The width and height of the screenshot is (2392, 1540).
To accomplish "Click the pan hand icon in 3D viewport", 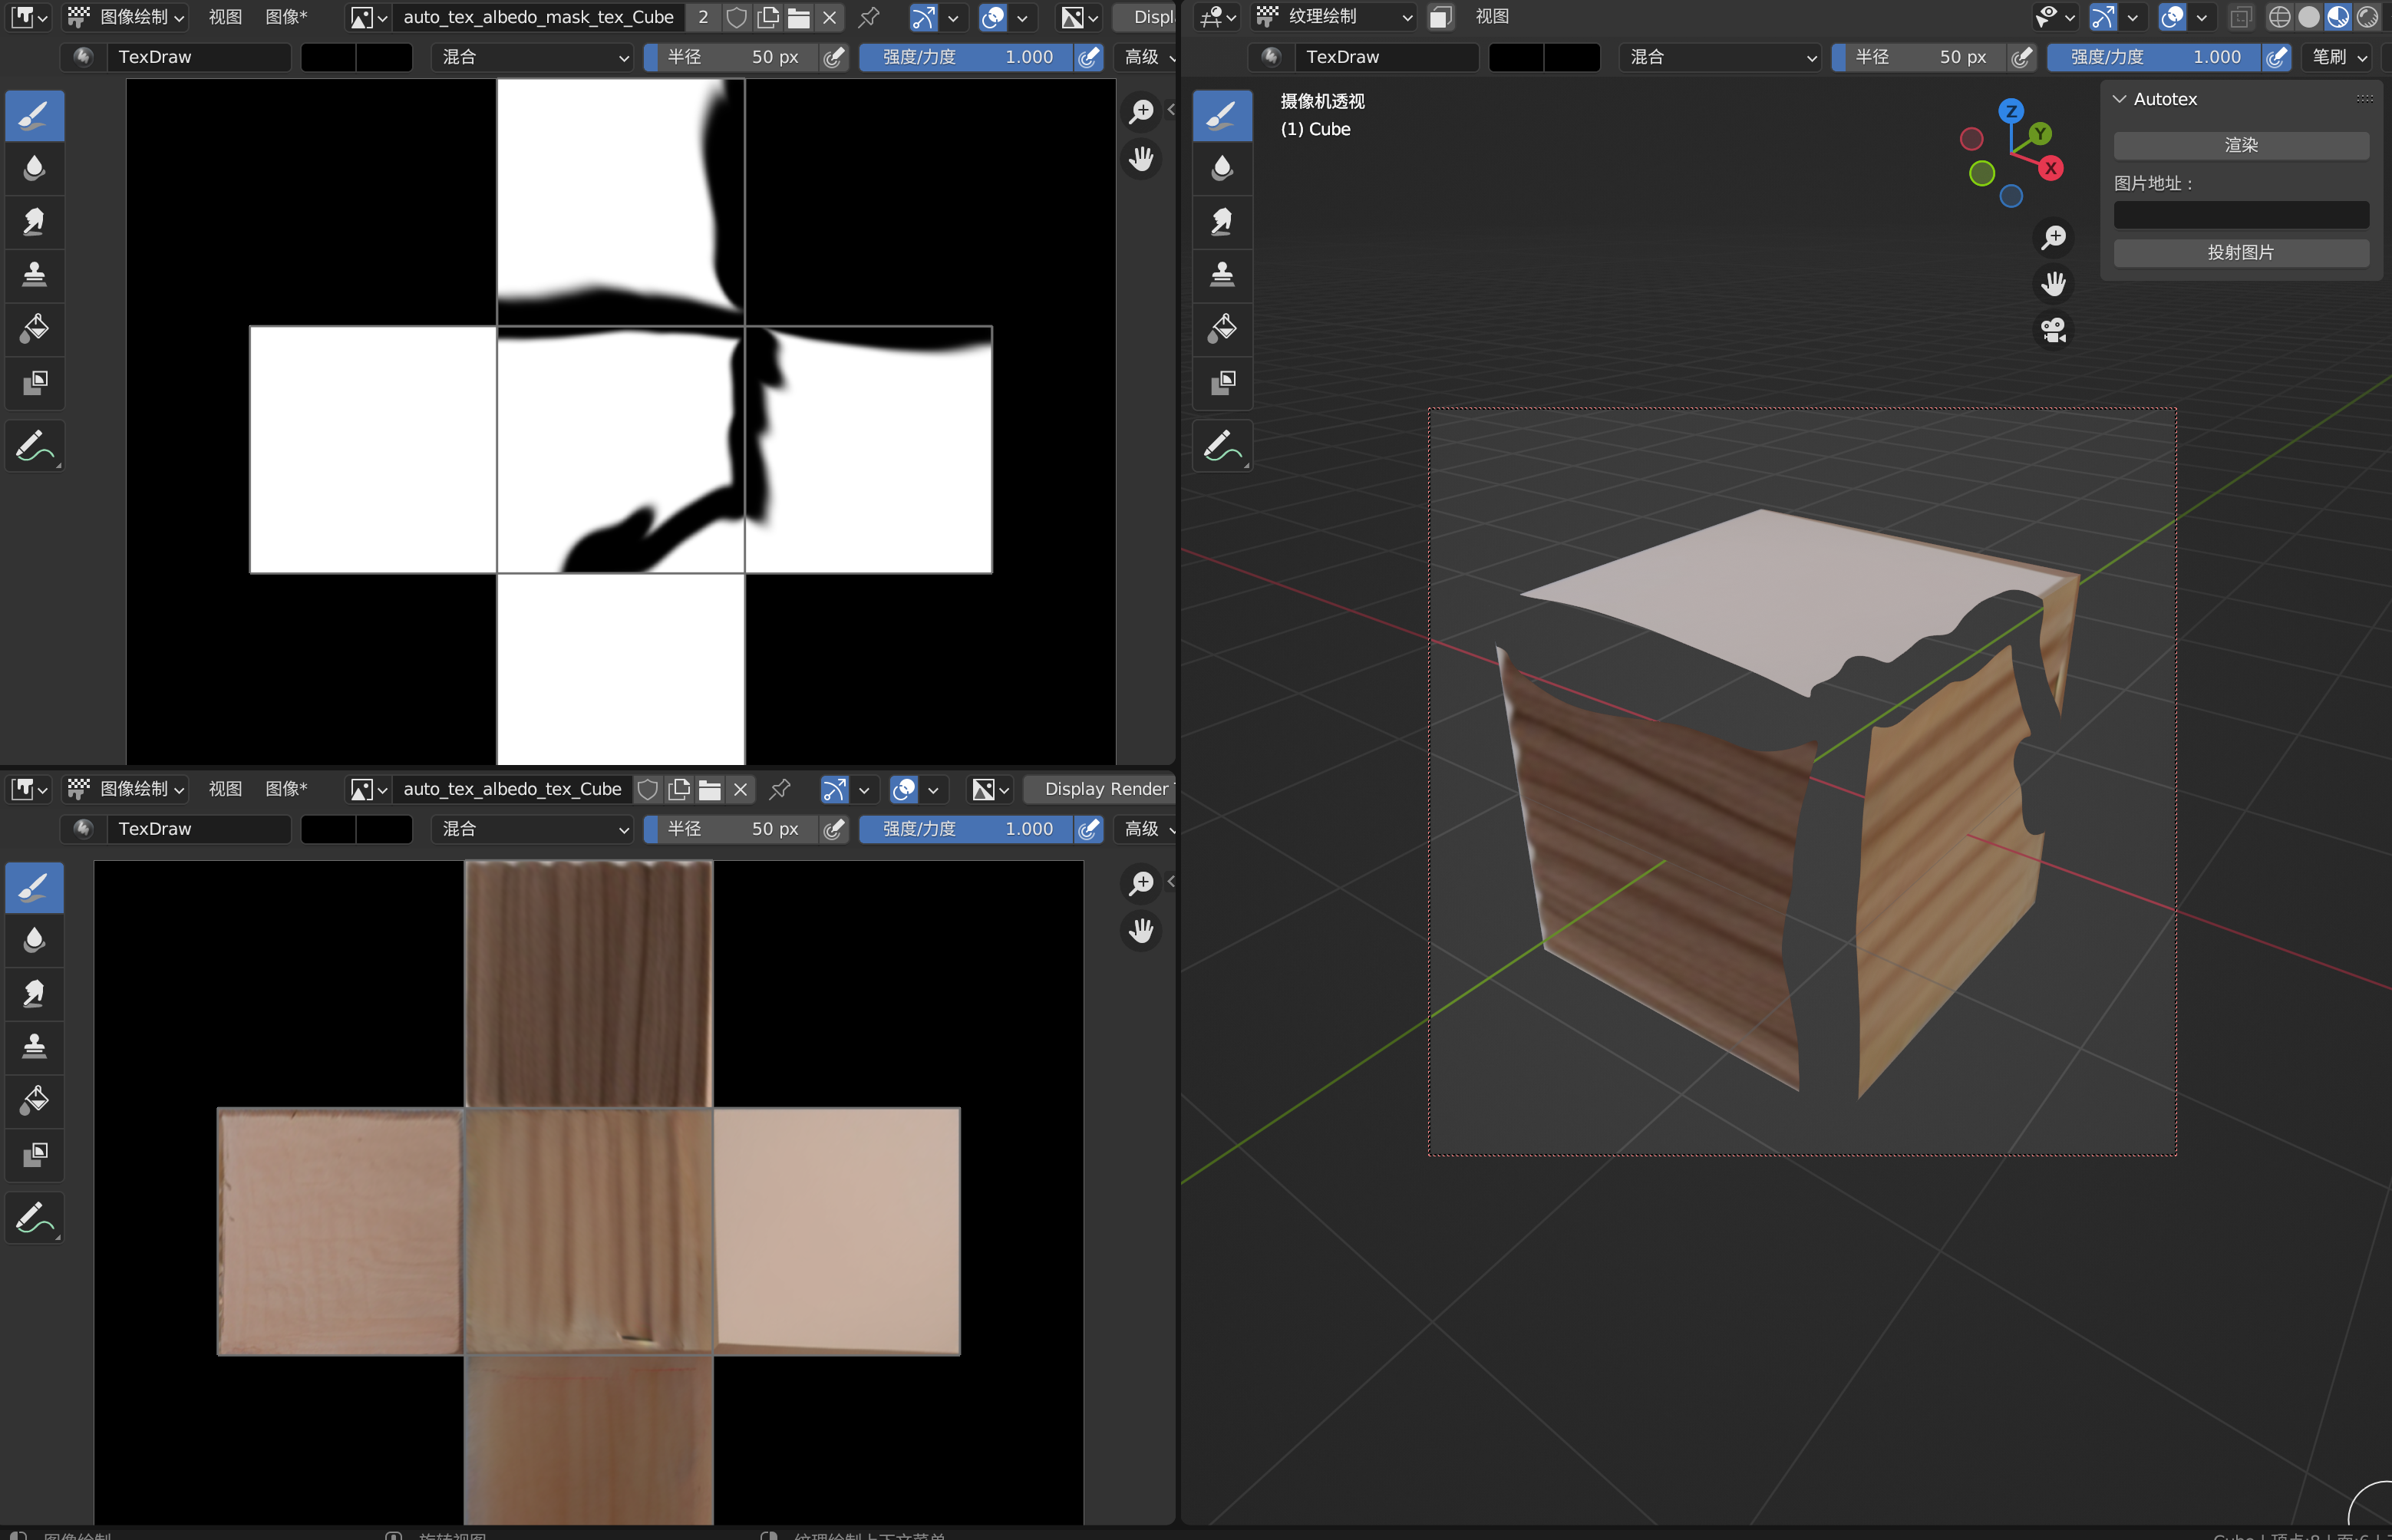I will (2053, 284).
